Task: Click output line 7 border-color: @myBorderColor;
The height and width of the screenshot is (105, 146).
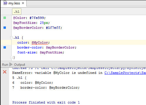Action: (46, 88)
